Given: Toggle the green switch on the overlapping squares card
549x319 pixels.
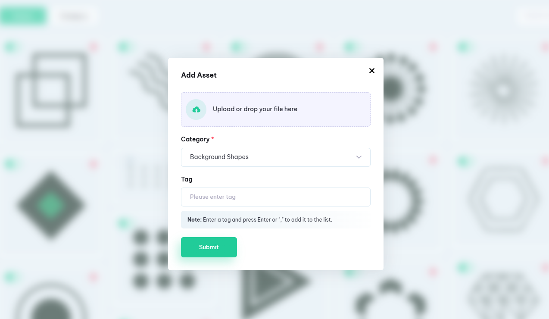Looking at the screenshot, I should 11,47.
